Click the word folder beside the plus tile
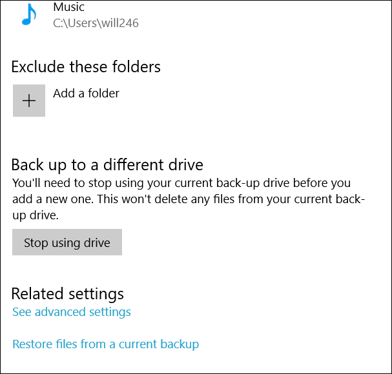The width and height of the screenshot is (392, 374). [103, 93]
